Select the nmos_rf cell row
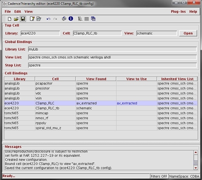The width and height of the screenshot is (202, 180). click(x=101, y=118)
